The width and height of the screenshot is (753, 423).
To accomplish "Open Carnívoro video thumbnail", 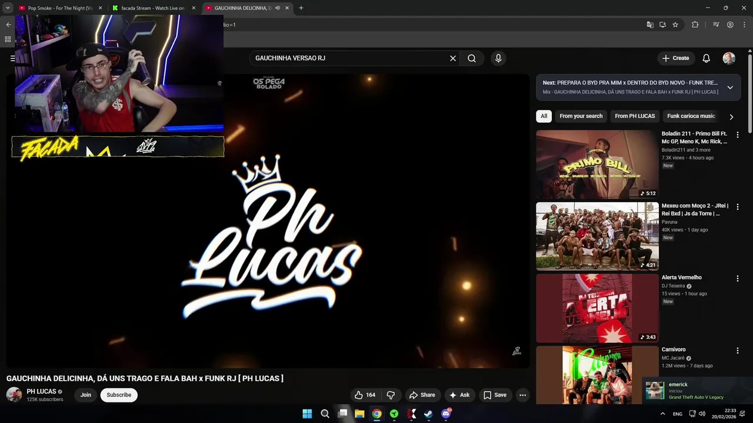I will [x=597, y=375].
